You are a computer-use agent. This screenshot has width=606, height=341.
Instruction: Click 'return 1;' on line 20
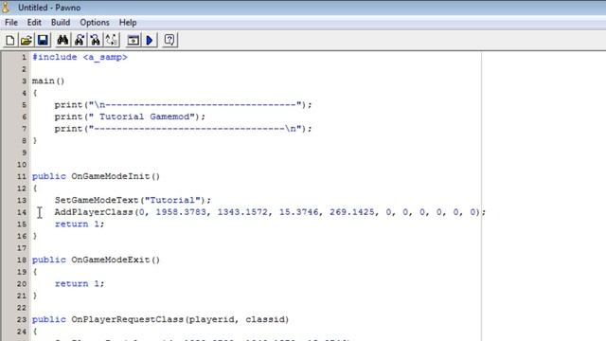(80, 284)
